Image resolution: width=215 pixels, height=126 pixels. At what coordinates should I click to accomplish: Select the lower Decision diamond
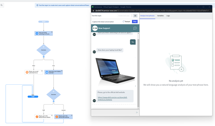coord(54,95)
